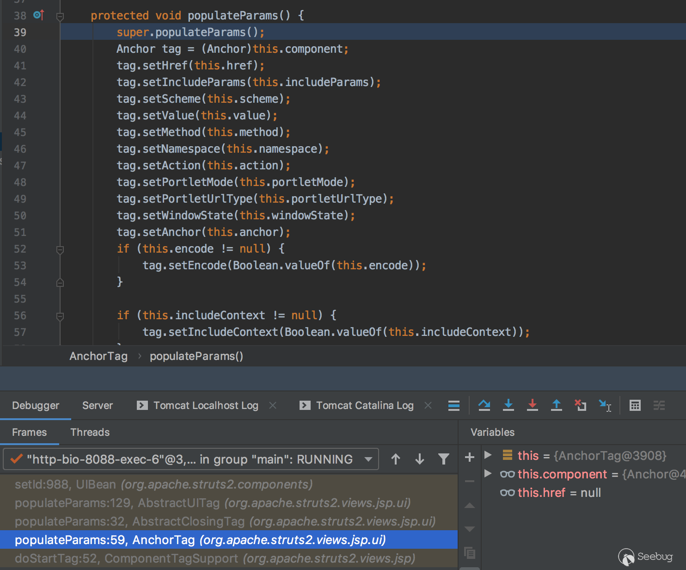Click the filter frames funnel icon
The width and height of the screenshot is (686, 570).
[443, 459]
